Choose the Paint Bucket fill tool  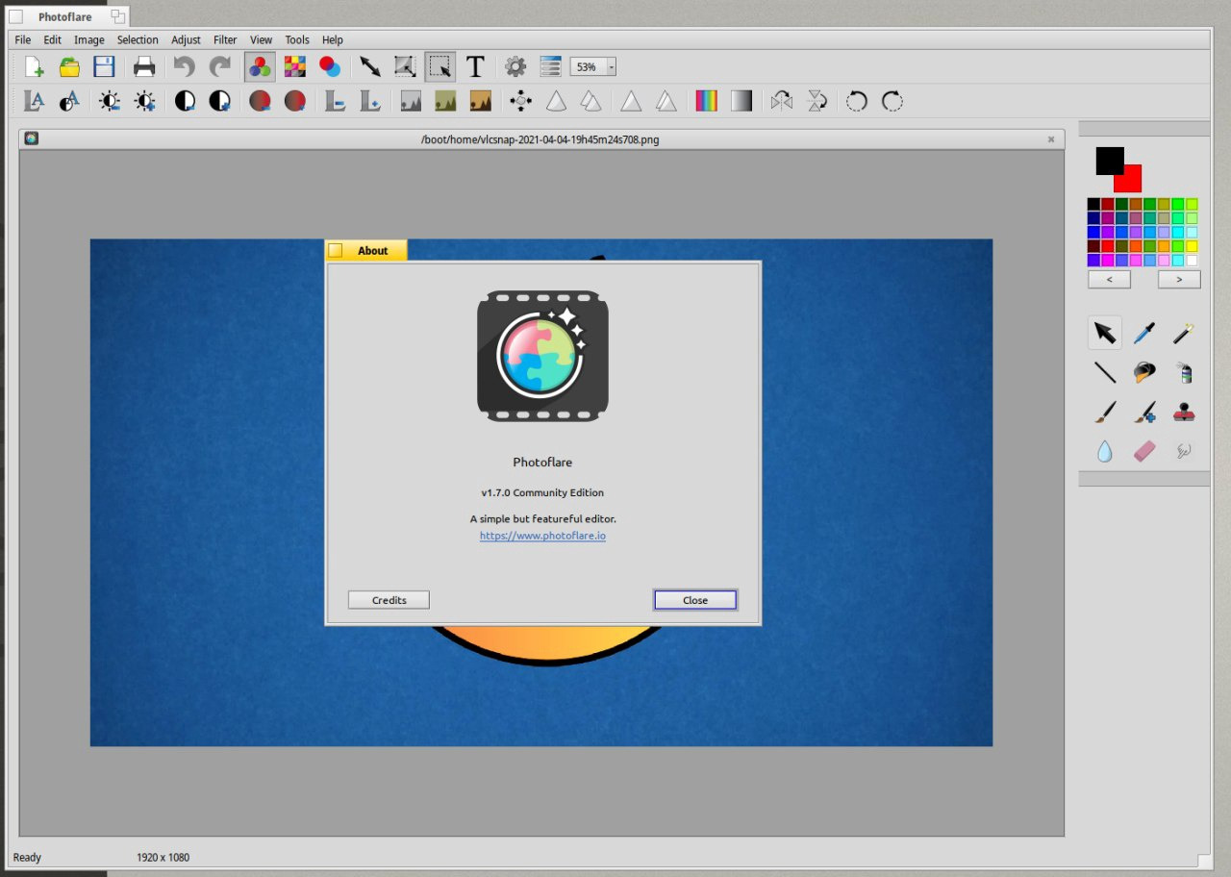coord(1143,373)
